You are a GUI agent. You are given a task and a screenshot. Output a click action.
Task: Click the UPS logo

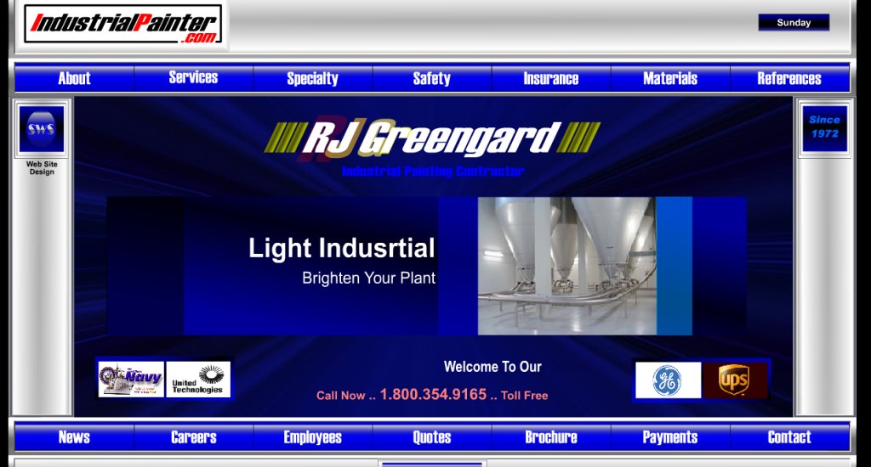click(x=735, y=380)
